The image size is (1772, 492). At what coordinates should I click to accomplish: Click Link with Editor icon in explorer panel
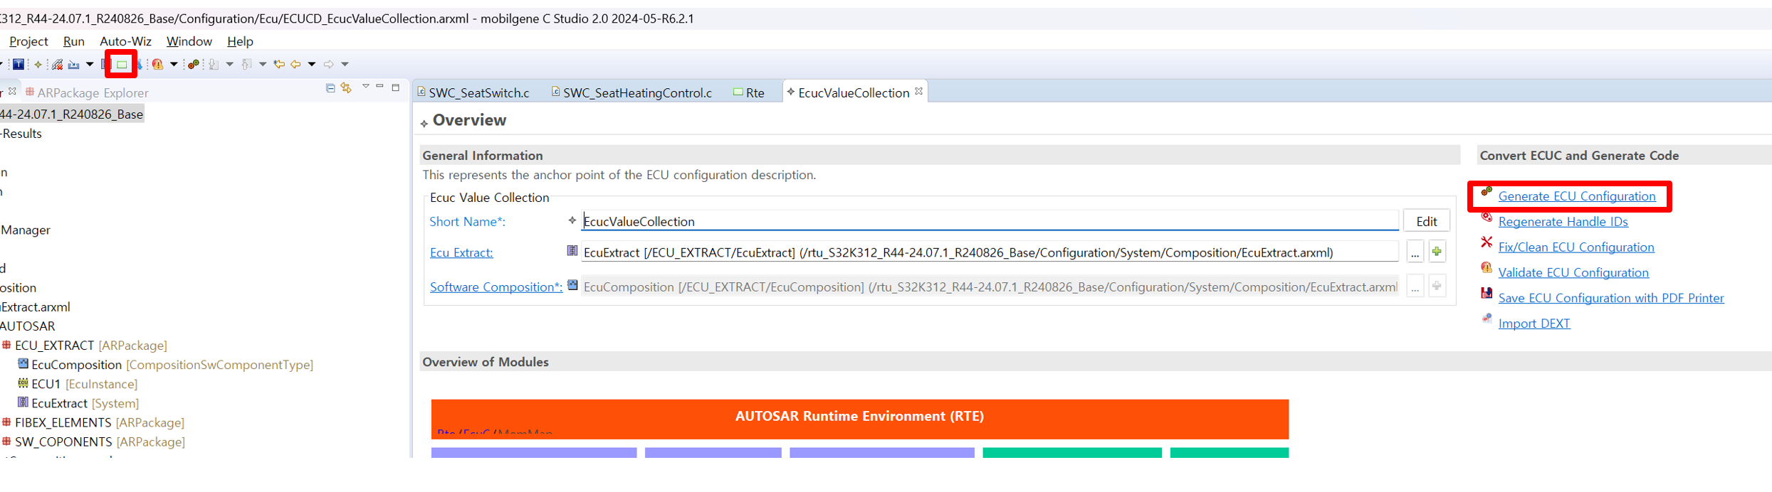[x=347, y=88]
